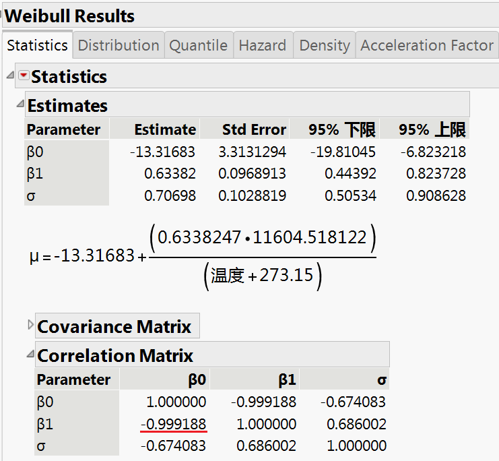The width and height of the screenshot is (499, 461).
Task: Collapse the Estimates section
Action: point(20,104)
